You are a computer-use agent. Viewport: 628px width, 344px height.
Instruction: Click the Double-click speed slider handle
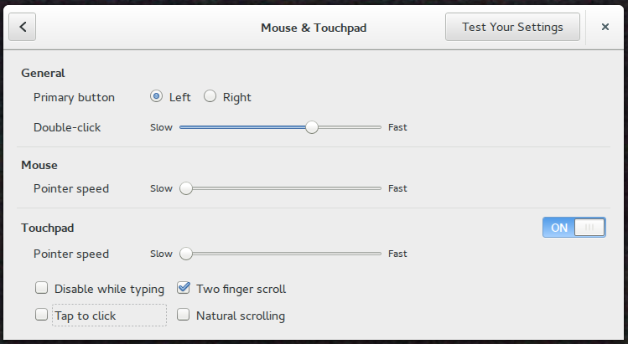(312, 127)
